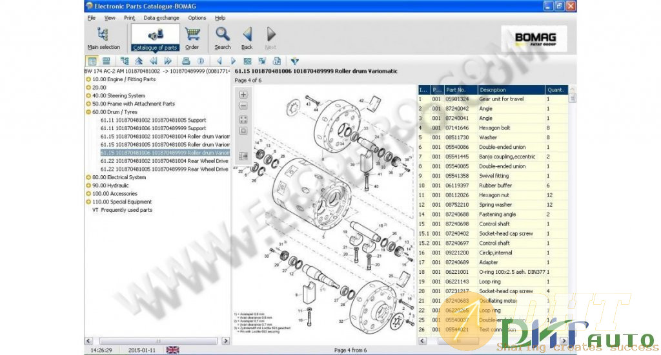The width and height of the screenshot is (661, 355).
Task: Click tree horizontal scrollbar right arrow
Action: (x=225, y=341)
